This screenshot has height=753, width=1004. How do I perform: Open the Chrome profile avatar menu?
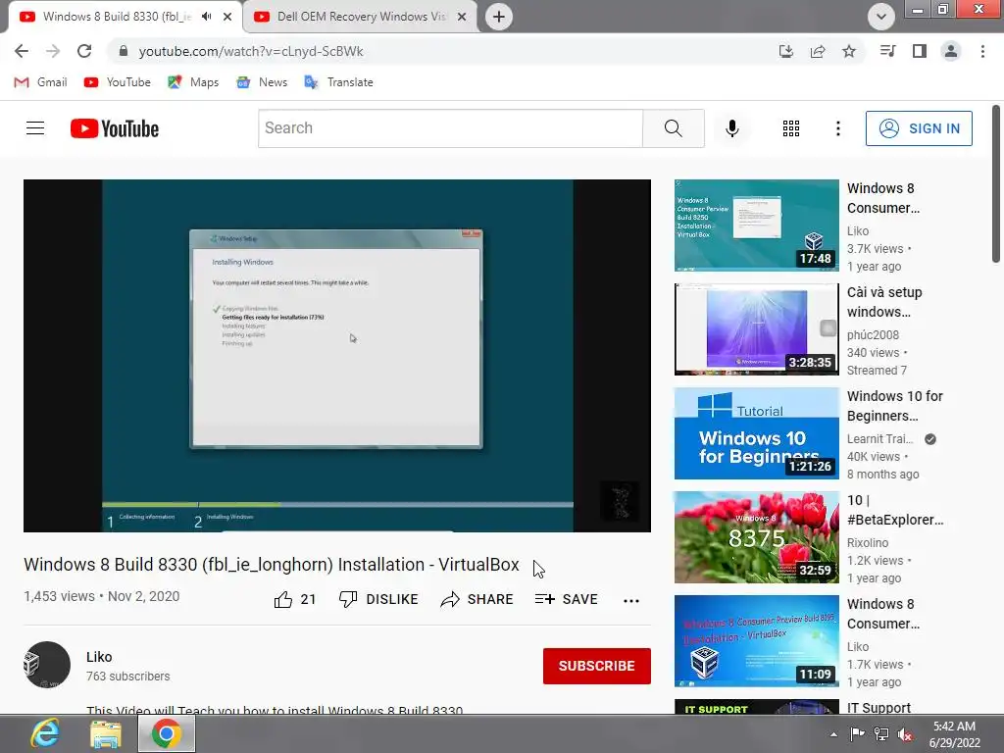(x=951, y=51)
